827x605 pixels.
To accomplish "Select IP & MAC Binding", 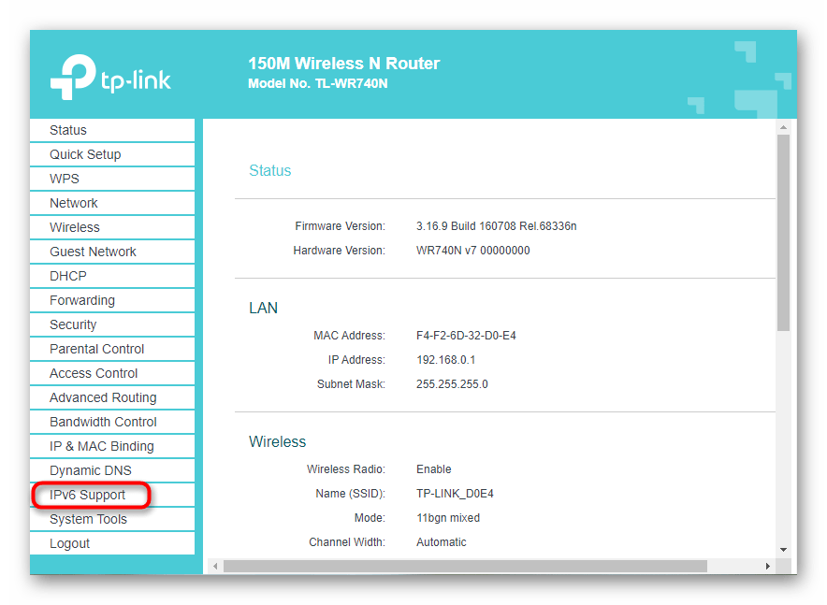I will 102,446.
